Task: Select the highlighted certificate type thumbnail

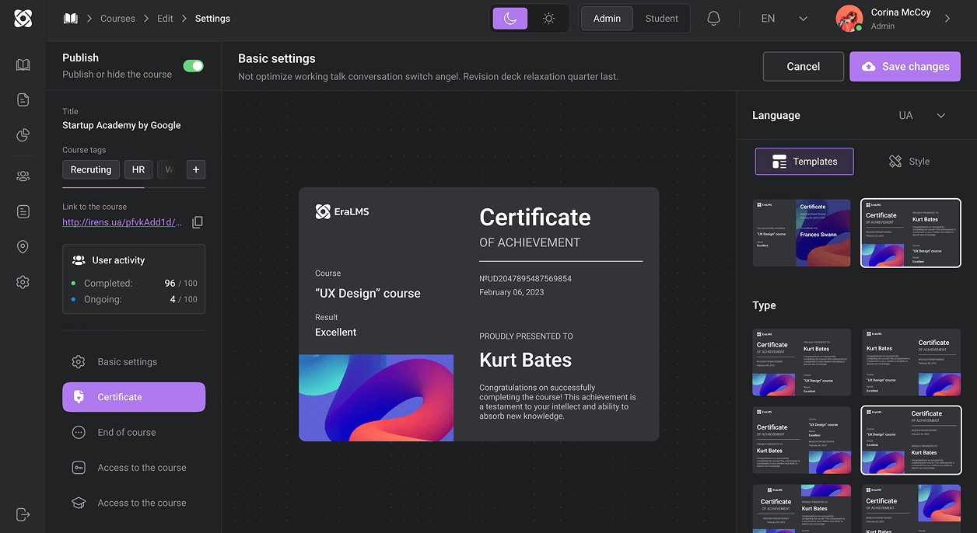Action: click(911, 440)
